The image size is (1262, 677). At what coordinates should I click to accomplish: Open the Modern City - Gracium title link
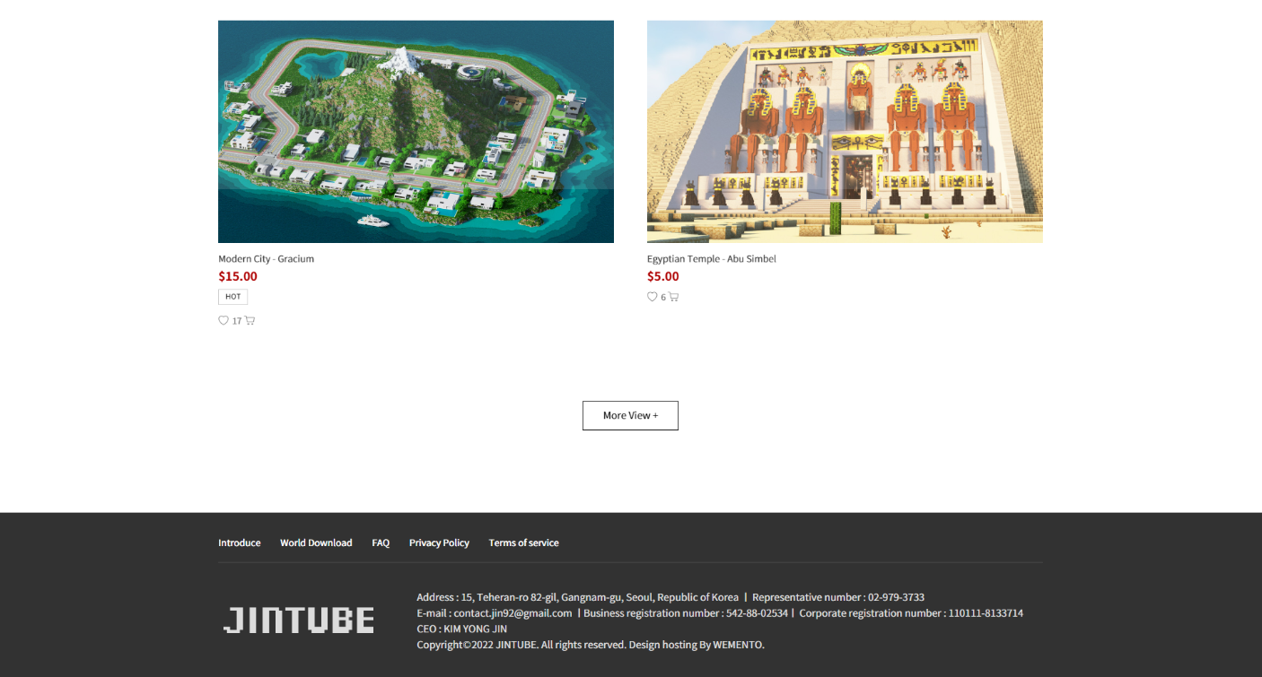click(266, 259)
